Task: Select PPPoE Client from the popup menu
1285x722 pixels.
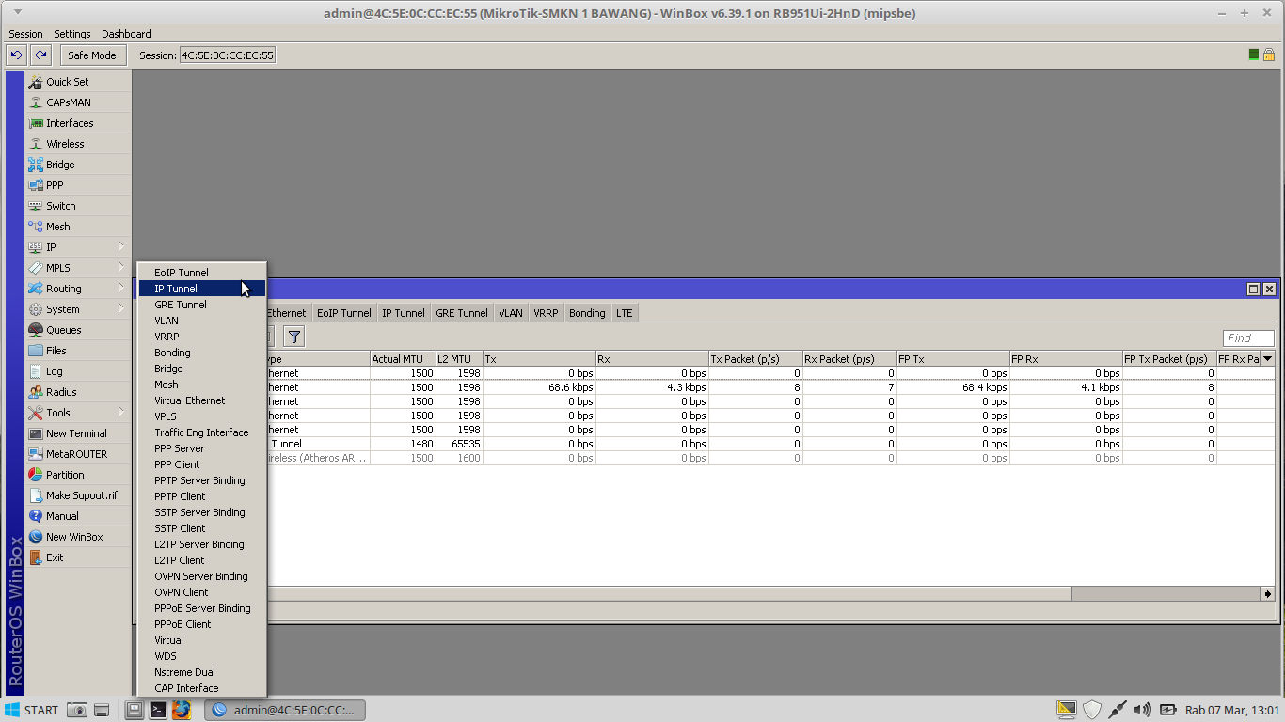Action: 201,624
